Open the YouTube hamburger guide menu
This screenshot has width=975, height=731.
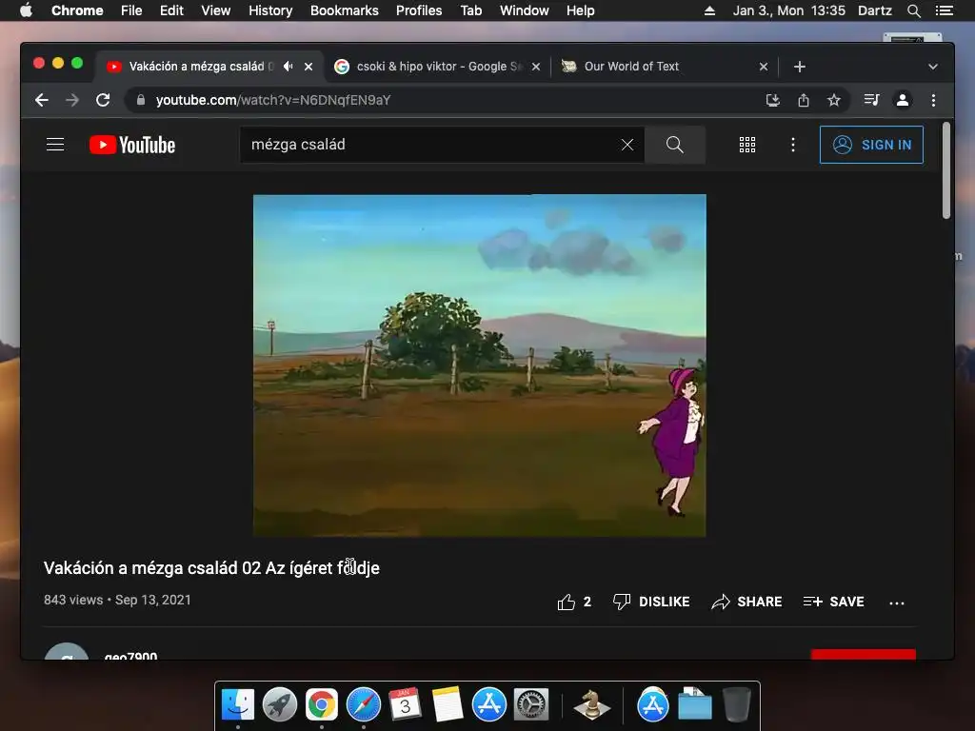click(55, 145)
